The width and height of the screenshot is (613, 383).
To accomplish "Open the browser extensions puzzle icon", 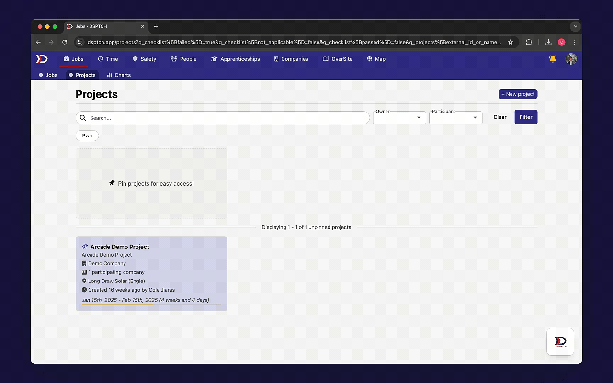I will 529,42.
